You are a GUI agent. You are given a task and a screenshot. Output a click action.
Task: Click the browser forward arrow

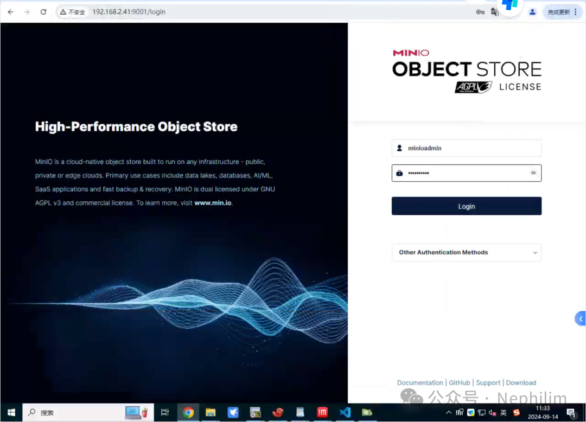(27, 12)
